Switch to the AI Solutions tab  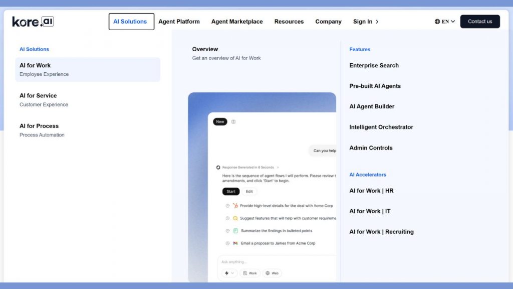click(x=131, y=21)
